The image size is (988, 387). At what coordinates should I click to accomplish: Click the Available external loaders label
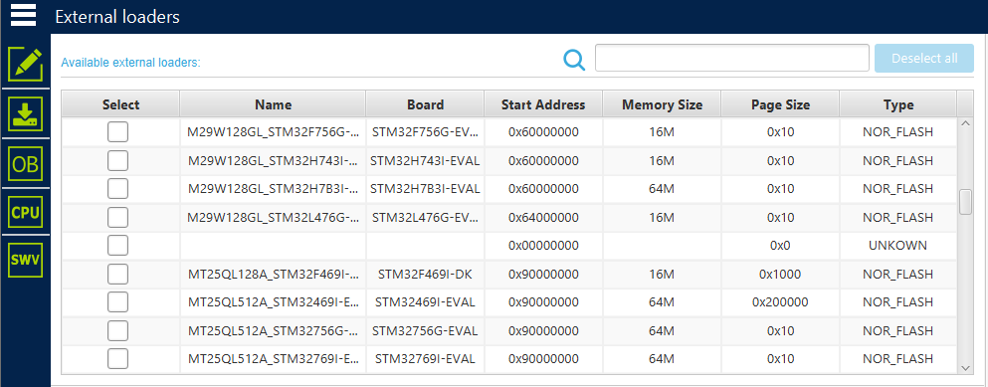coord(130,63)
